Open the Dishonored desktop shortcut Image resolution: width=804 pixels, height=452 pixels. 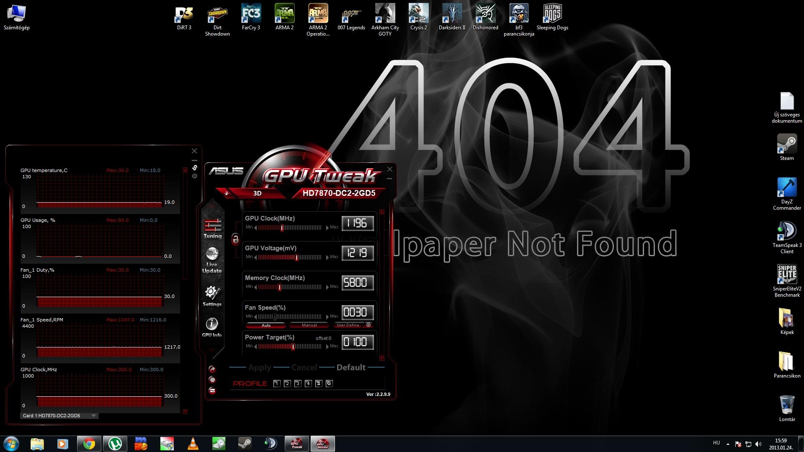pyautogui.click(x=485, y=18)
